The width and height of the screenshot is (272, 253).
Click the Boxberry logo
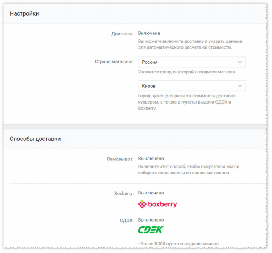(x=157, y=204)
